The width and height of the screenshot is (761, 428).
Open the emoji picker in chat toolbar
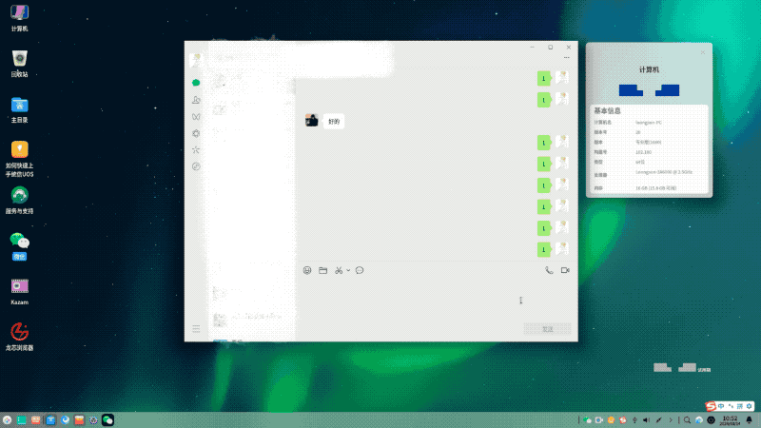[307, 270]
